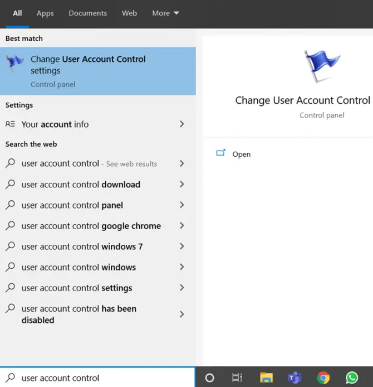Click search icon beside 'user account control windows'

(x=11, y=267)
